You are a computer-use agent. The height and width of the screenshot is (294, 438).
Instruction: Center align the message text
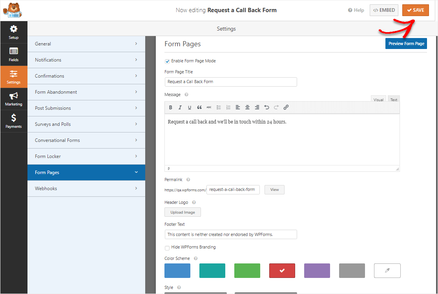[x=247, y=107]
